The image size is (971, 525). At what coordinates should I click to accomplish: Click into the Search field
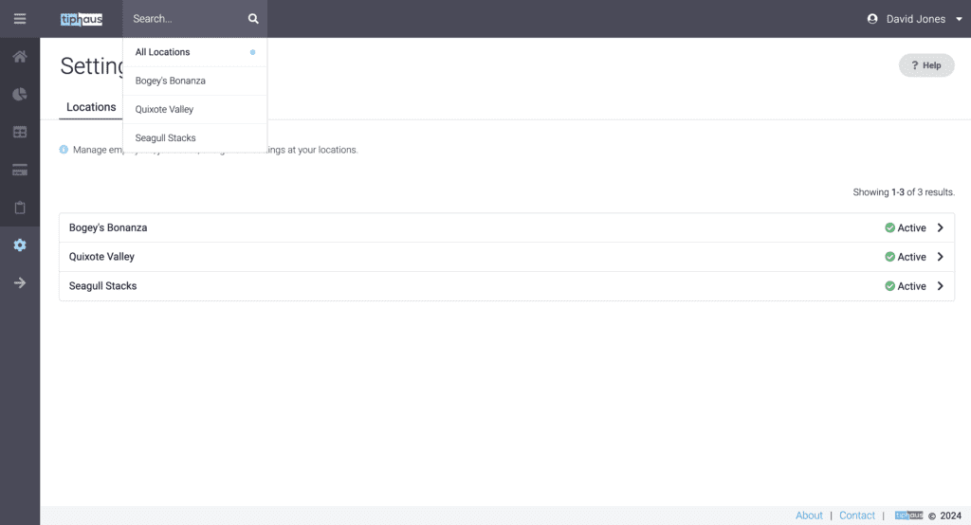[186, 19]
